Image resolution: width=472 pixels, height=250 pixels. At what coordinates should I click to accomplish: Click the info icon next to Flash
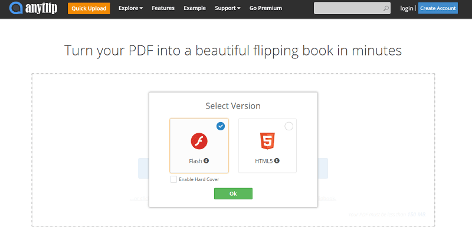(x=206, y=160)
